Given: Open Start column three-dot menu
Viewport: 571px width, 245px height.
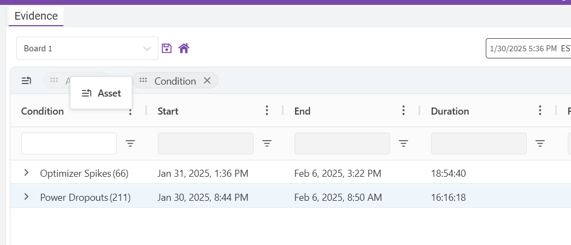Looking at the screenshot, I should 267,111.
